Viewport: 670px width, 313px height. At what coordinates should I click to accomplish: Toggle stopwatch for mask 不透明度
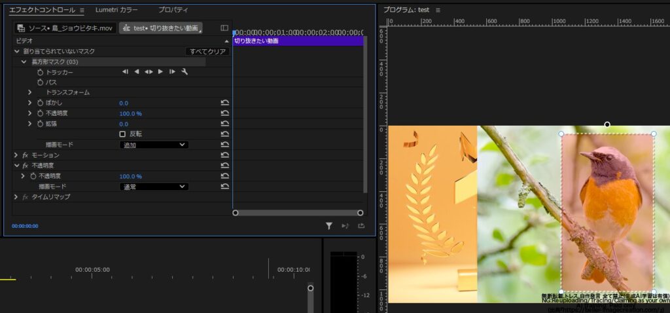coord(40,113)
